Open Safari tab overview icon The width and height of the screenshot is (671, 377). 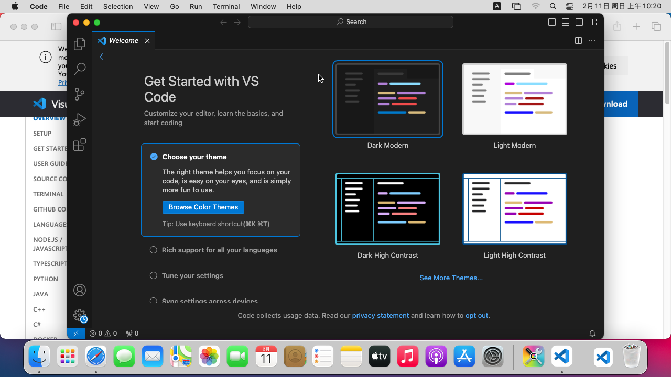click(x=656, y=27)
